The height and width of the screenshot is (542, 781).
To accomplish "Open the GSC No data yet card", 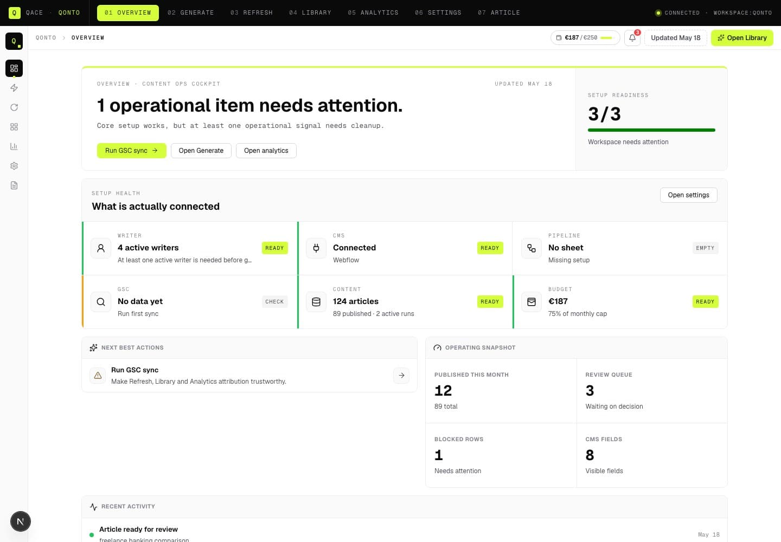I will (x=190, y=302).
